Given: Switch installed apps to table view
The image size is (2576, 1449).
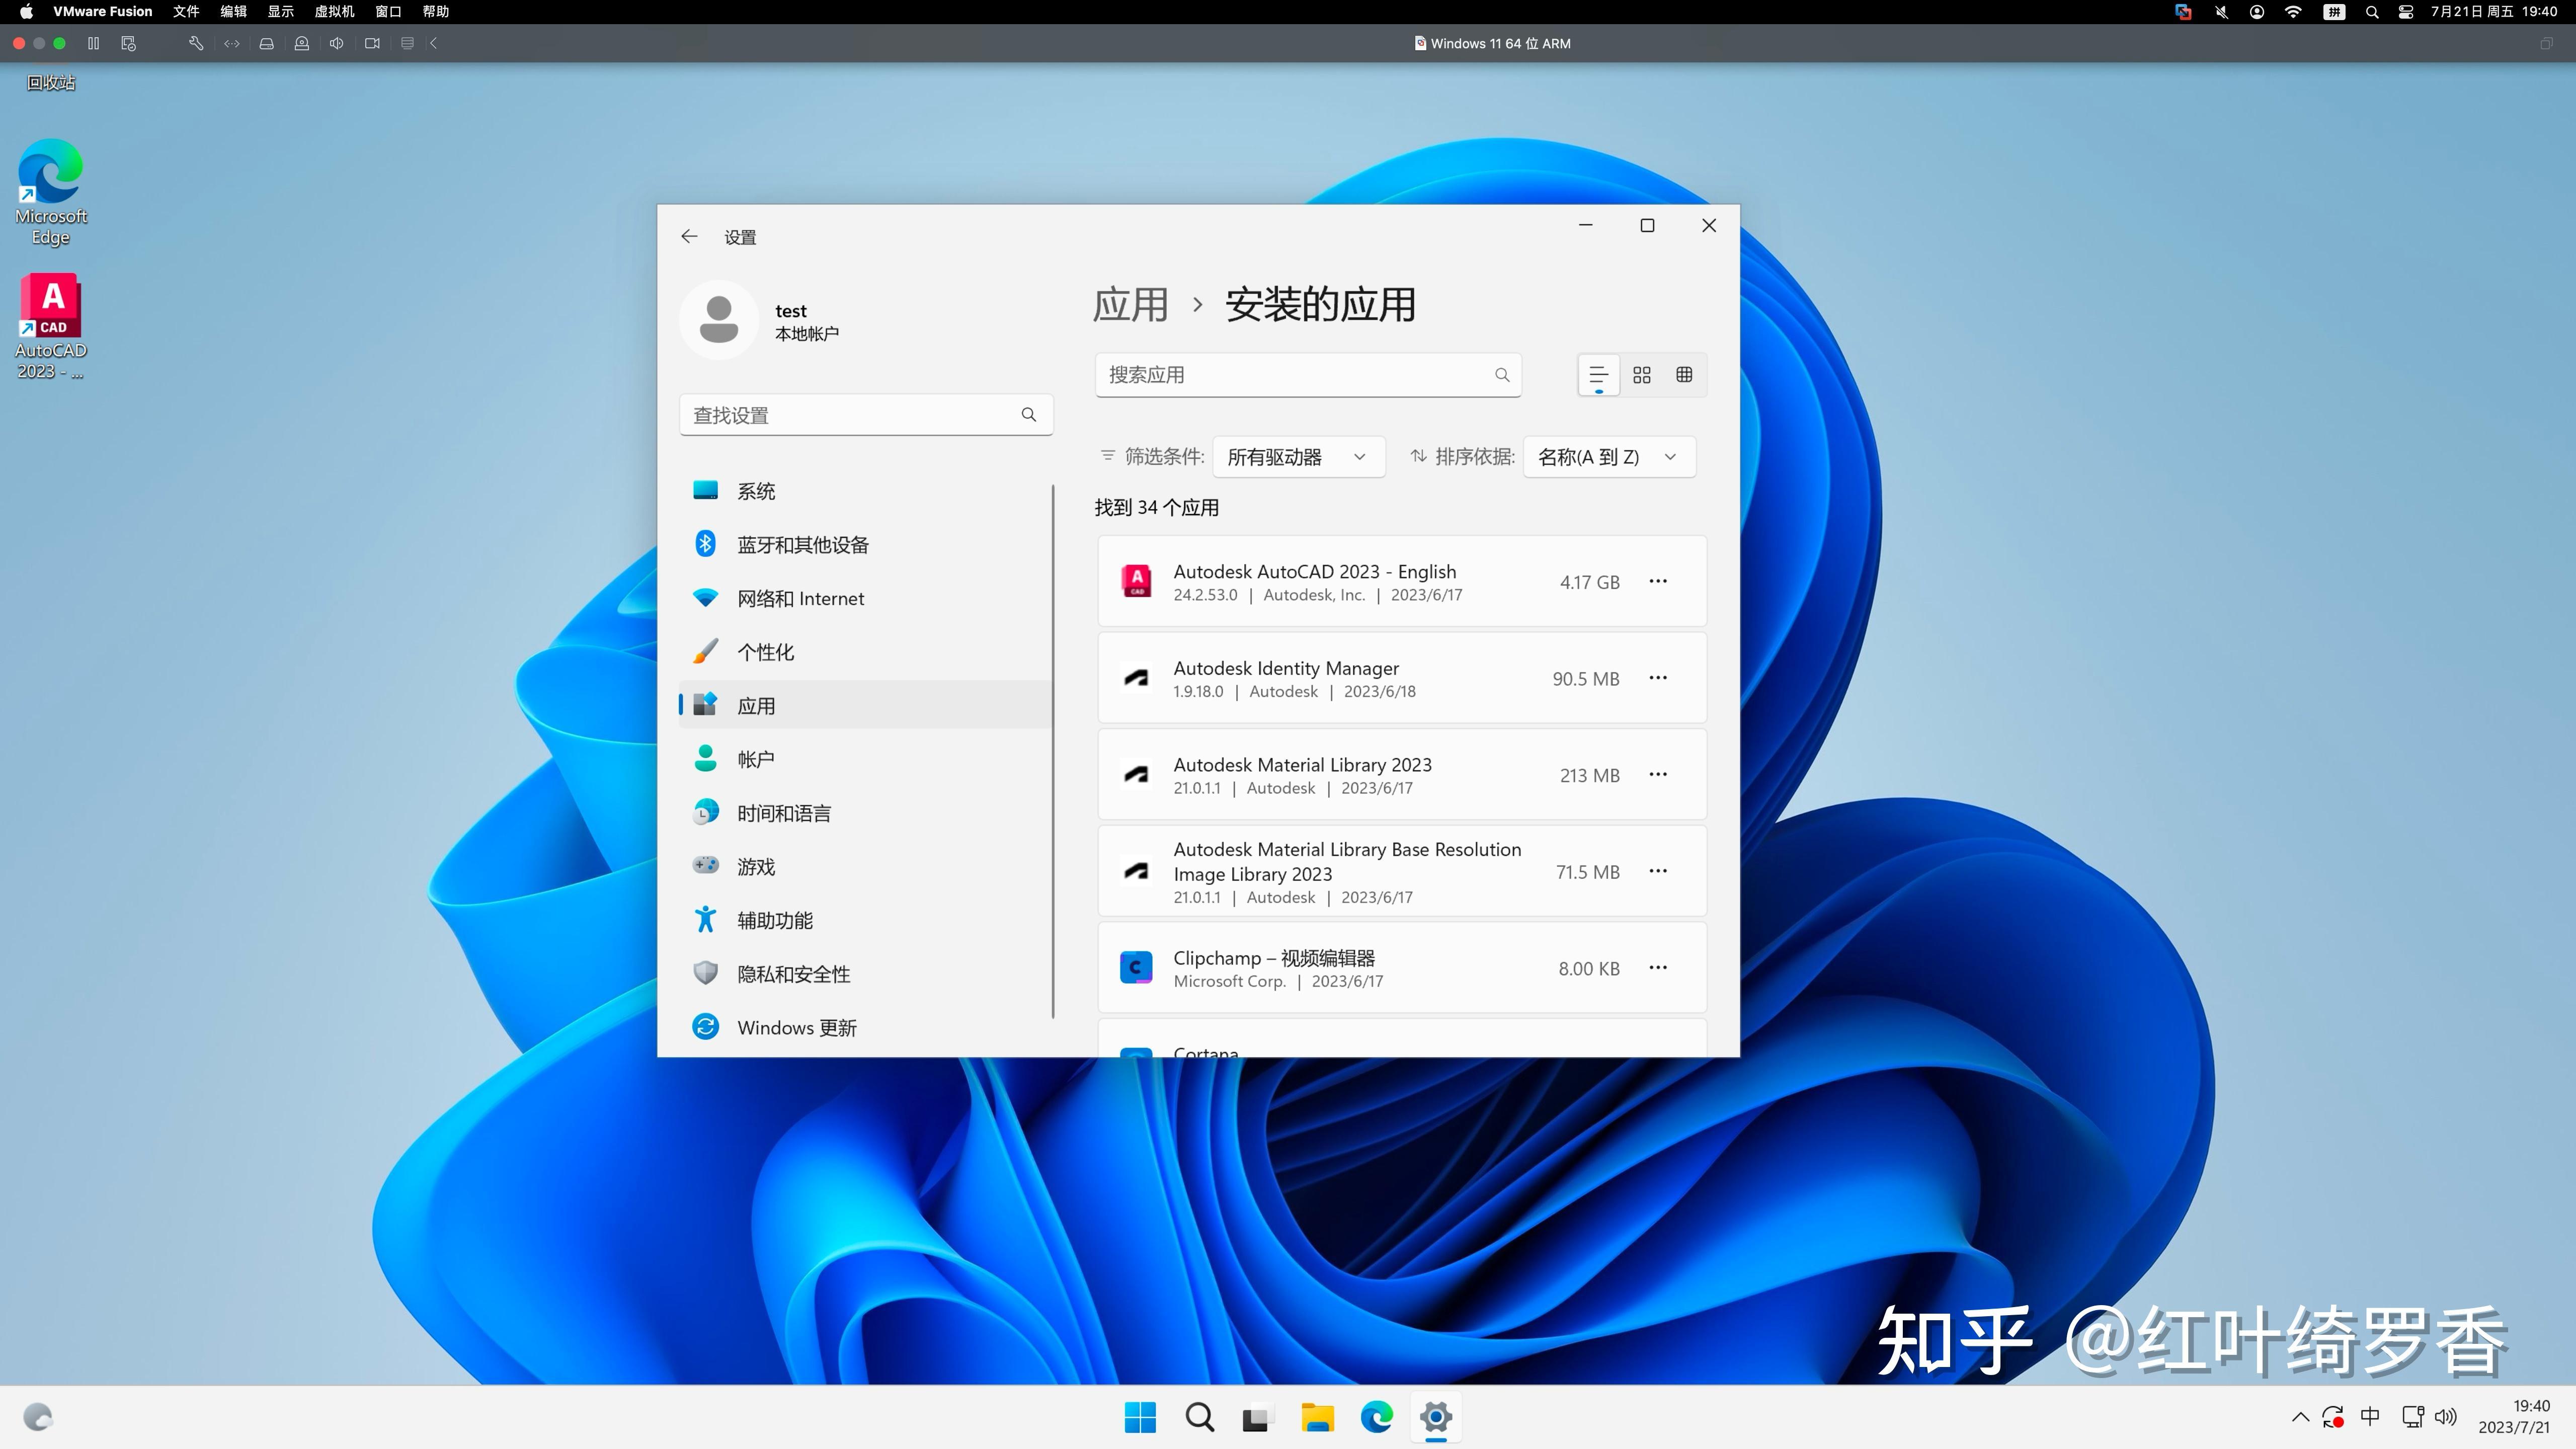Looking at the screenshot, I should click(x=1684, y=374).
